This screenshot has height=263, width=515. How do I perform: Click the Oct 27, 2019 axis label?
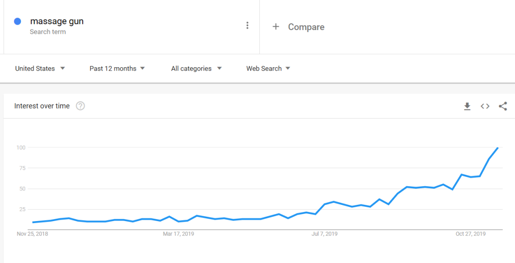[470, 234]
